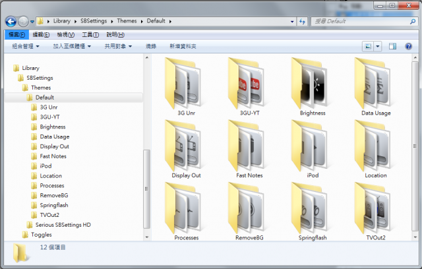422x269 pixels.
Task: Expand the view options dropdown arrow
Action: [x=378, y=47]
